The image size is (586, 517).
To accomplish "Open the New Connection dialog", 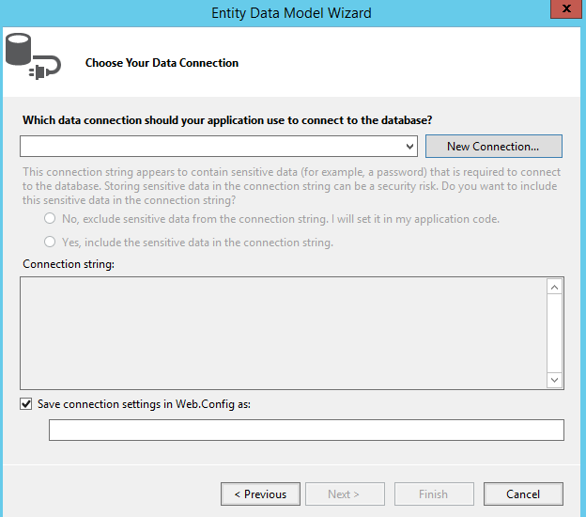I will pos(493,147).
